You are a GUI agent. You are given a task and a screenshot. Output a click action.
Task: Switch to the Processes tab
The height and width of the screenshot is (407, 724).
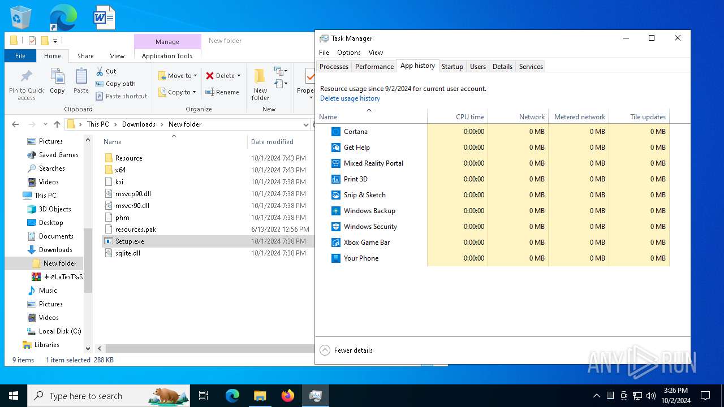pos(334,67)
